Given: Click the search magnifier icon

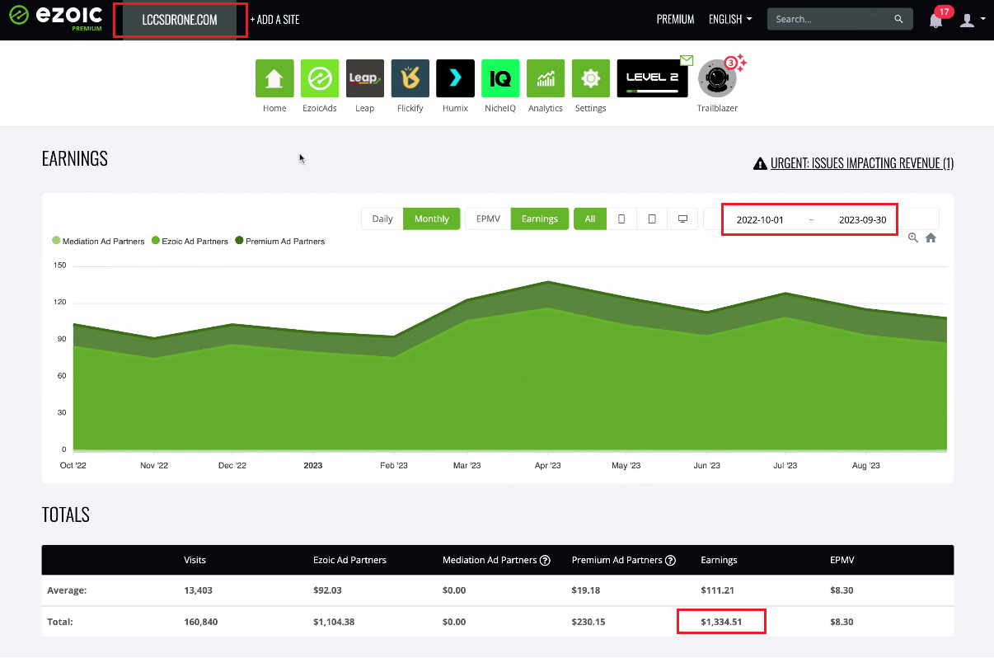Looking at the screenshot, I should pyautogui.click(x=899, y=19).
